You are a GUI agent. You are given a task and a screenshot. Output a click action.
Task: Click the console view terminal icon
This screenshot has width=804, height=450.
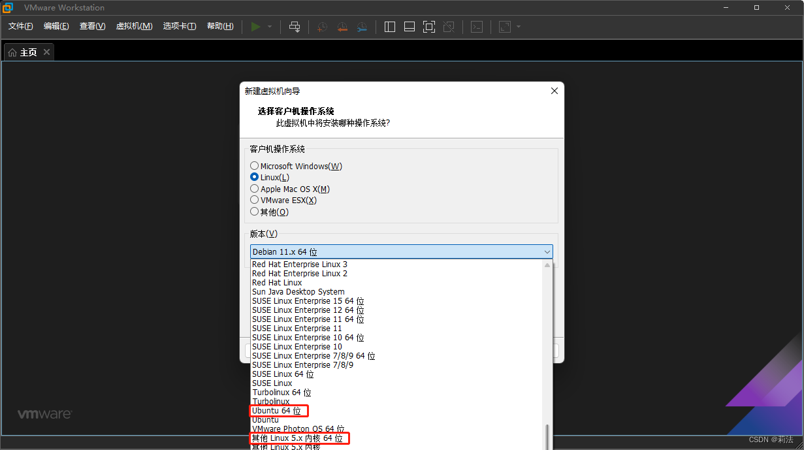tap(477, 27)
